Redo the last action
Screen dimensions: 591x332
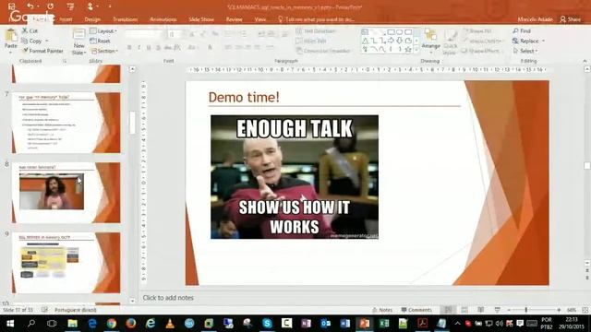point(50,6)
